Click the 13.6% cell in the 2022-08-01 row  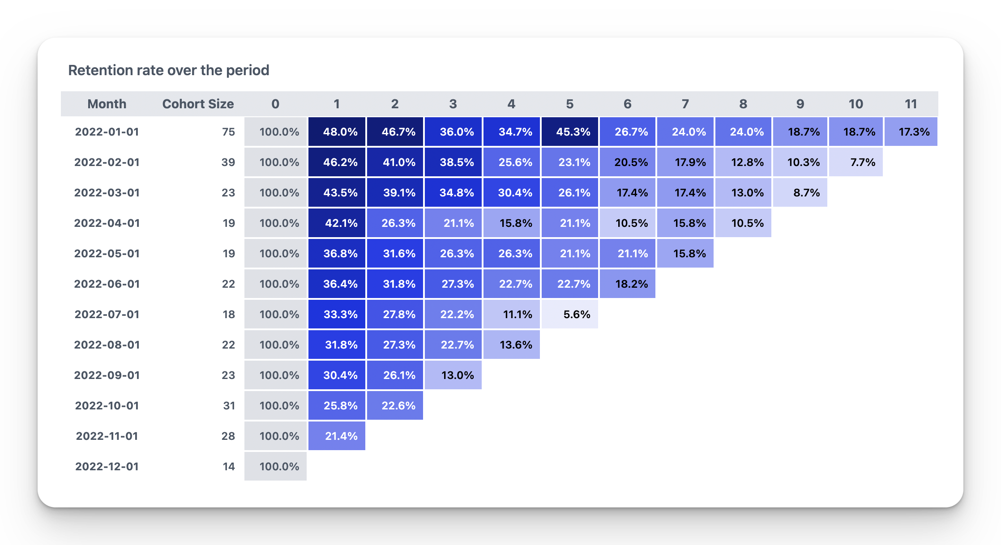click(x=511, y=345)
